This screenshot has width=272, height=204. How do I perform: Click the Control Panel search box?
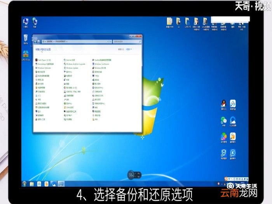[127, 42]
